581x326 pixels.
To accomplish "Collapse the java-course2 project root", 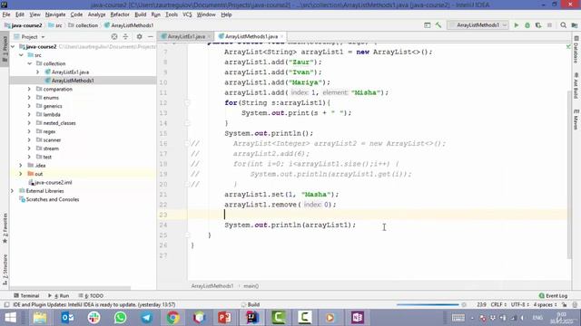I will (x=13, y=46).
